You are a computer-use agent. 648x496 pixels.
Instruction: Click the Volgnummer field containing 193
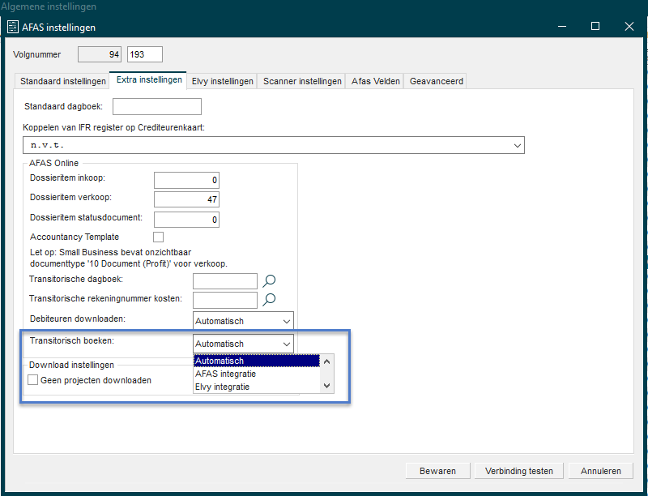point(145,54)
